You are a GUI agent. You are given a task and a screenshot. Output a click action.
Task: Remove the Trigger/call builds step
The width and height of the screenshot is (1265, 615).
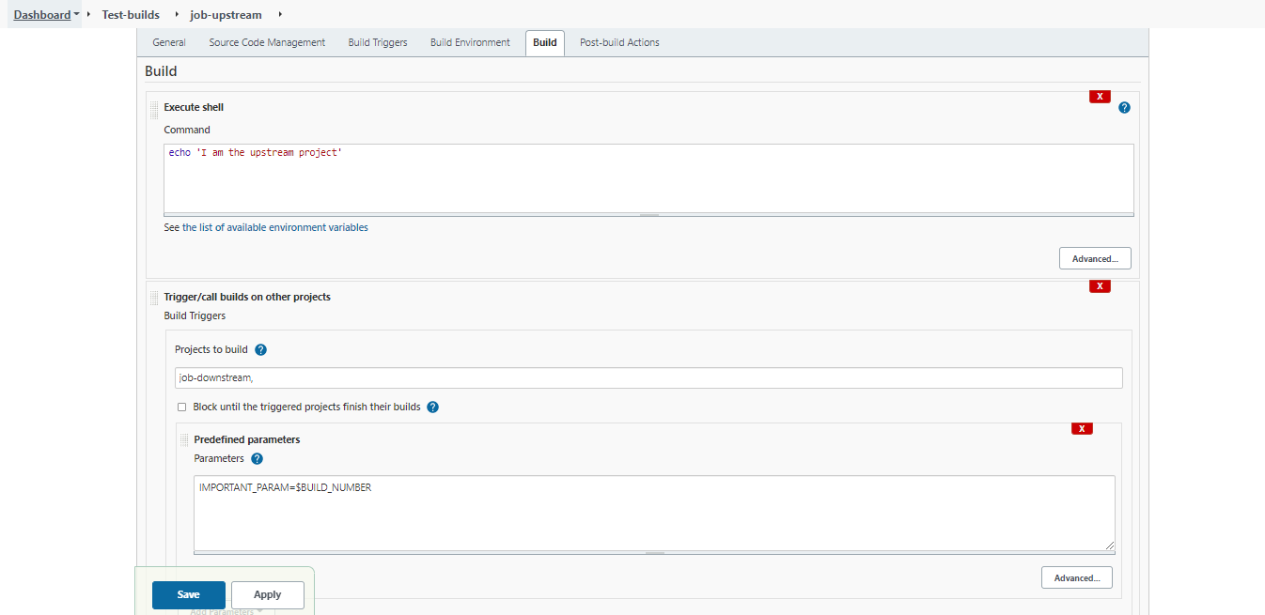click(1100, 286)
